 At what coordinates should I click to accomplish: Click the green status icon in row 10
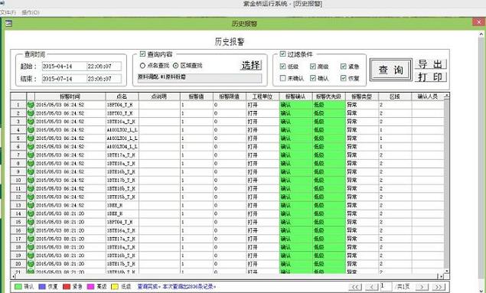31,180
